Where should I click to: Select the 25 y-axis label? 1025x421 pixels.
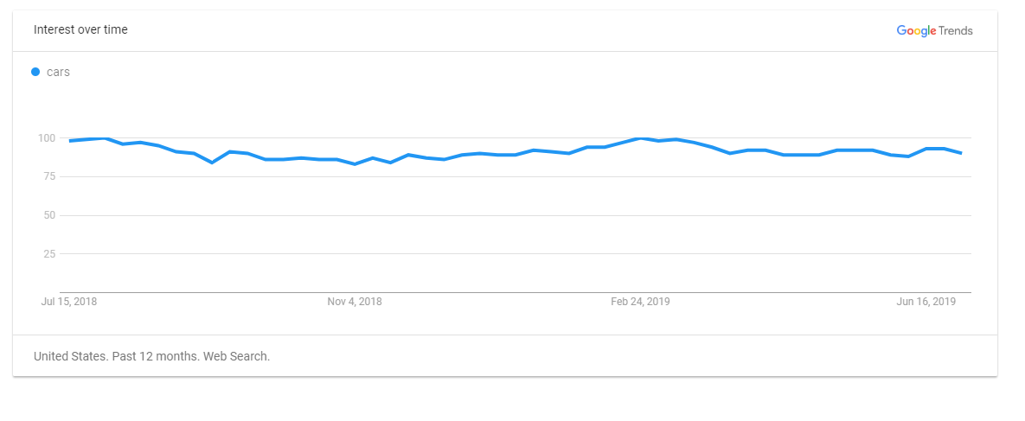pyautogui.click(x=49, y=253)
